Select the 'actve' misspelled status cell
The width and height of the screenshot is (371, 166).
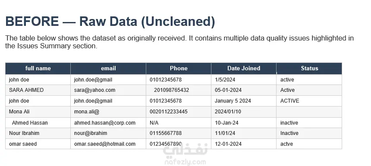309,144
